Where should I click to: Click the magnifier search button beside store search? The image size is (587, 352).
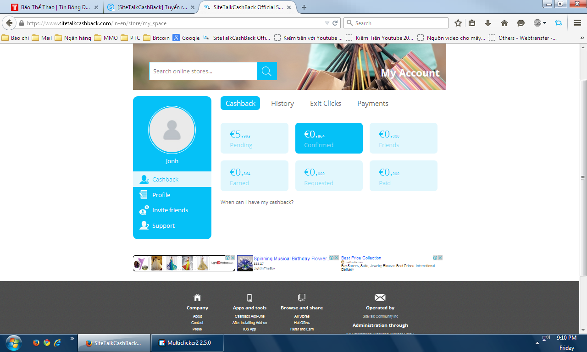[x=267, y=71]
